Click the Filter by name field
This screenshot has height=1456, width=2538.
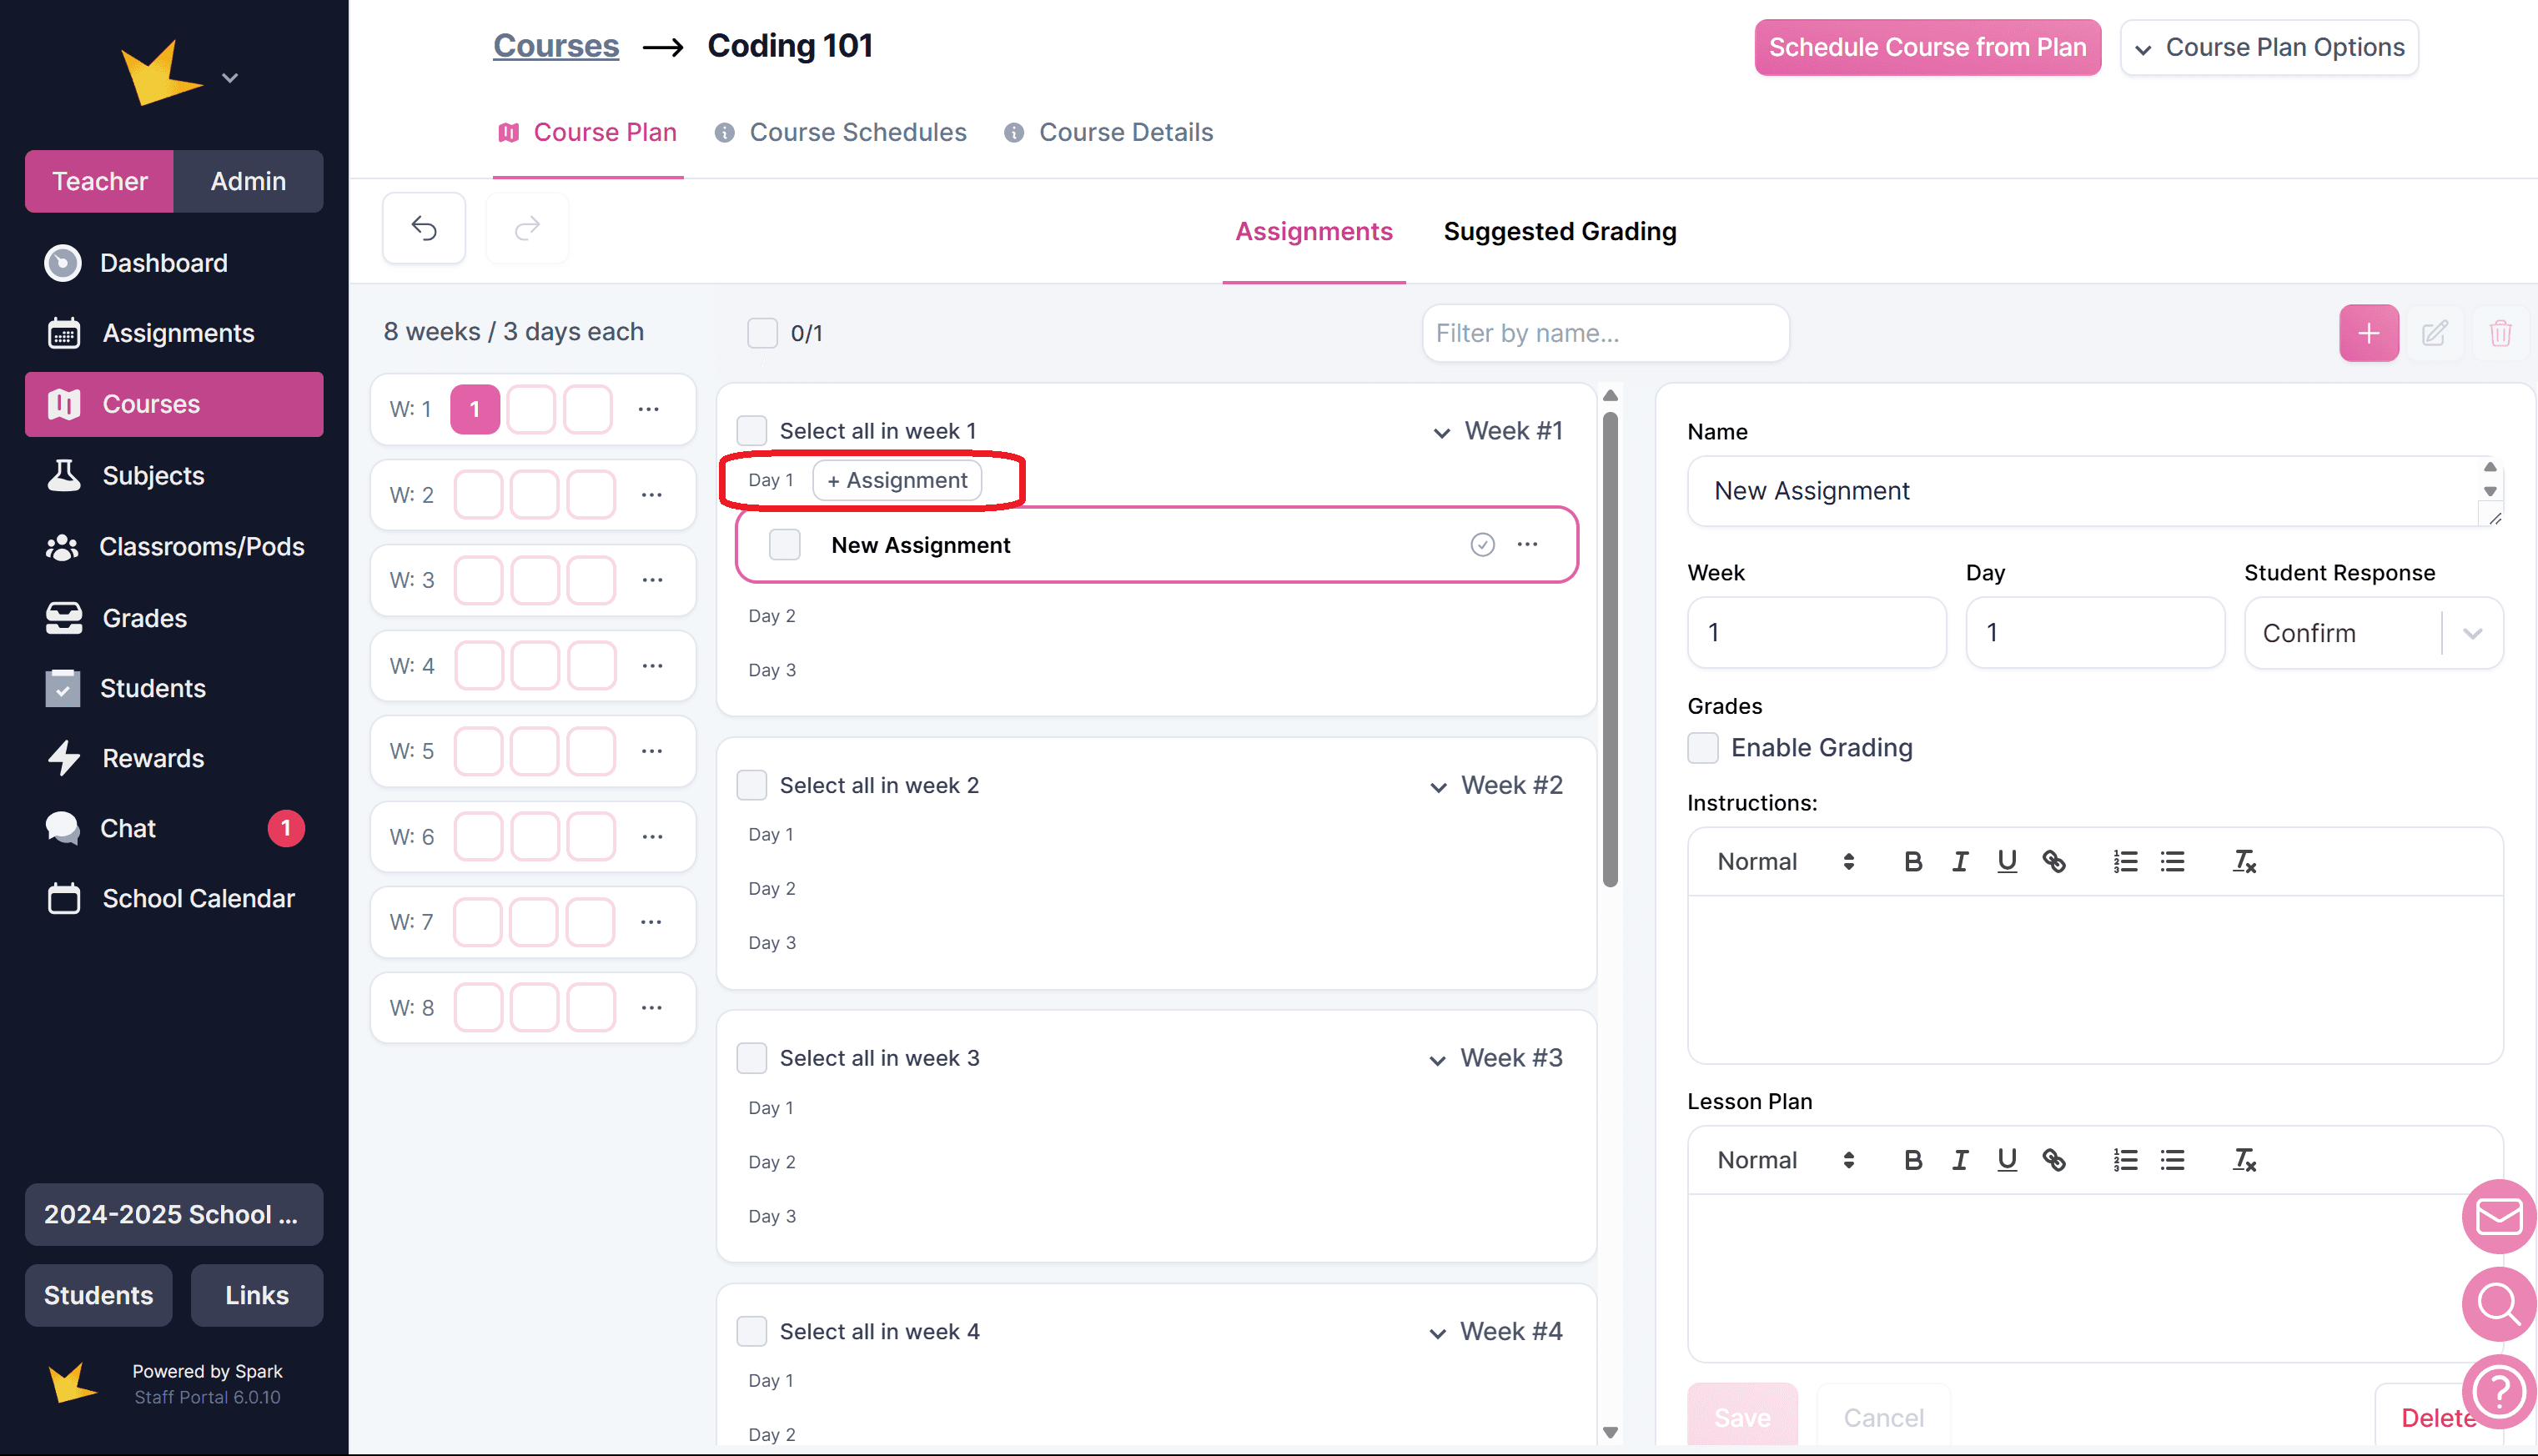[1605, 333]
